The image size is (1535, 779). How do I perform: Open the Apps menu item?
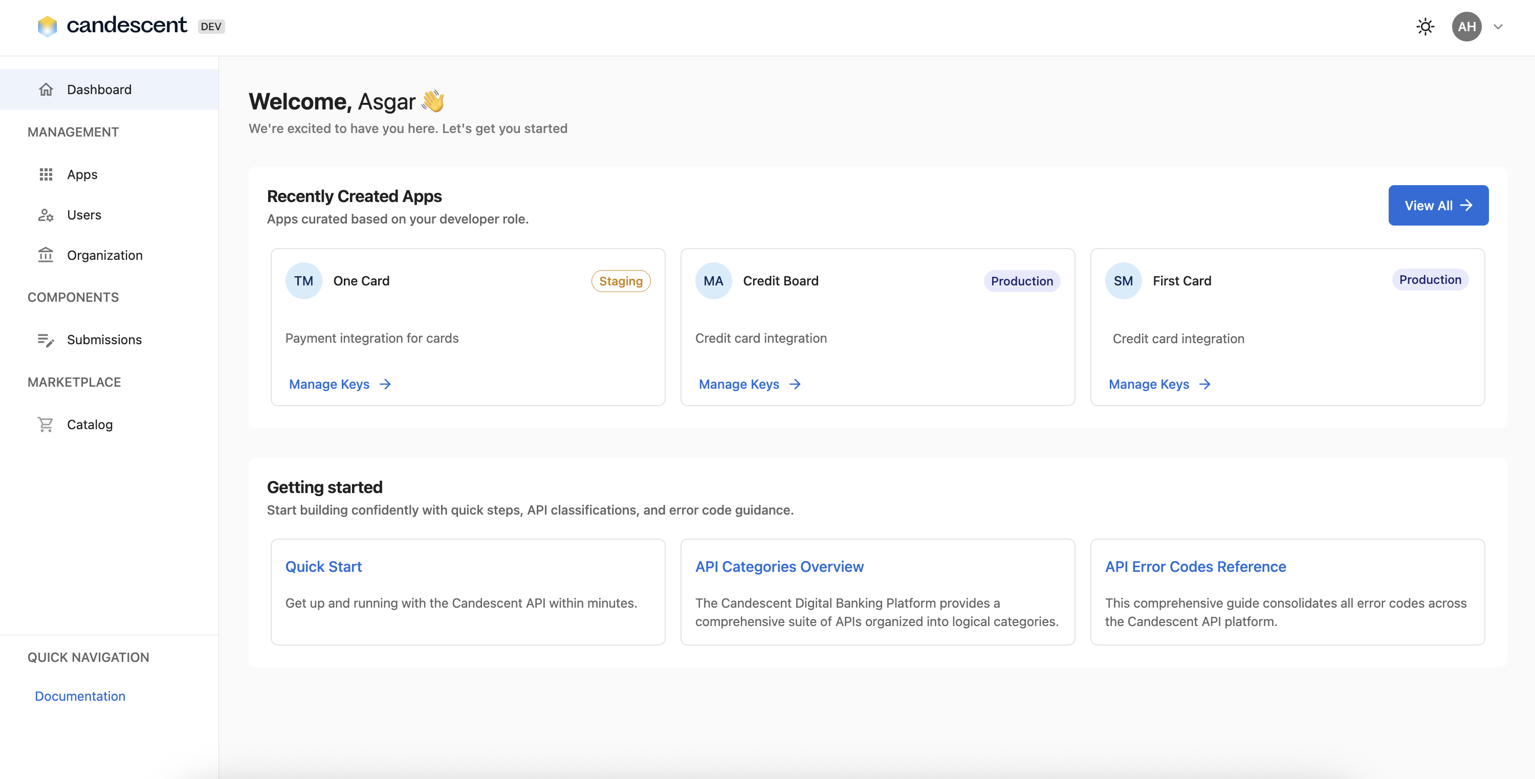click(82, 174)
